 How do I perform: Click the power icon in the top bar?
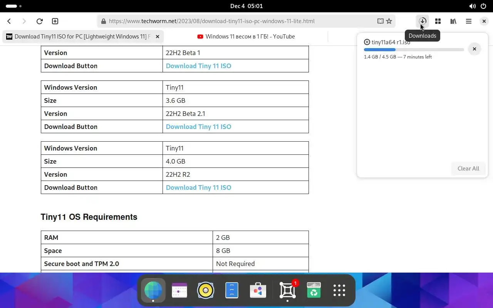coord(483,6)
